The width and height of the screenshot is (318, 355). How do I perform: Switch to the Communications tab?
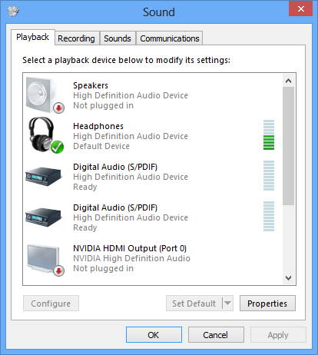[x=170, y=38]
